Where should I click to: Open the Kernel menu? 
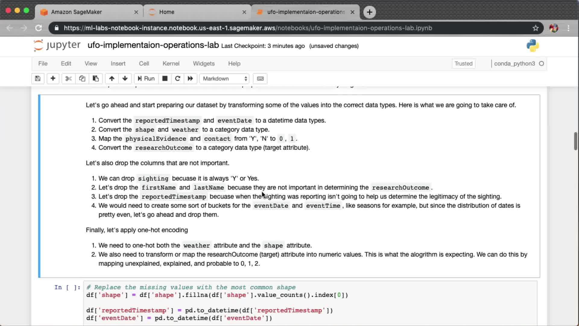(x=171, y=63)
